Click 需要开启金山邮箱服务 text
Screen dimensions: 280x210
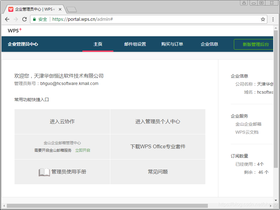53,150
